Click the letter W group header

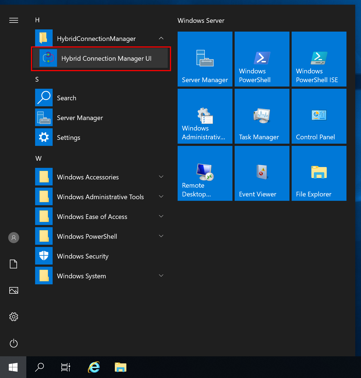coord(38,159)
